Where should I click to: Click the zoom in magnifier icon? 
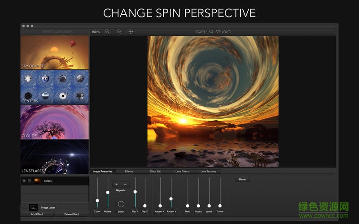107,32
